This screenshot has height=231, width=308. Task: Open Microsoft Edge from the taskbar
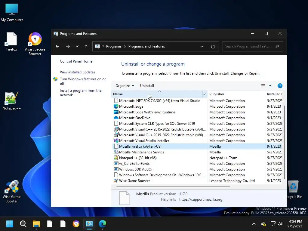click(103, 224)
